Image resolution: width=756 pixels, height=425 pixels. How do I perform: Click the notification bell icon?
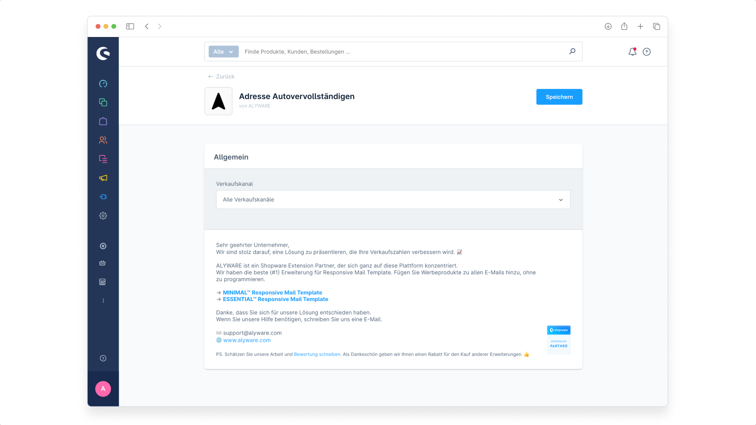(x=632, y=52)
